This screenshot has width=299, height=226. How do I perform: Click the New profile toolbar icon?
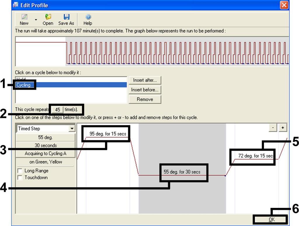click(x=24, y=20)
